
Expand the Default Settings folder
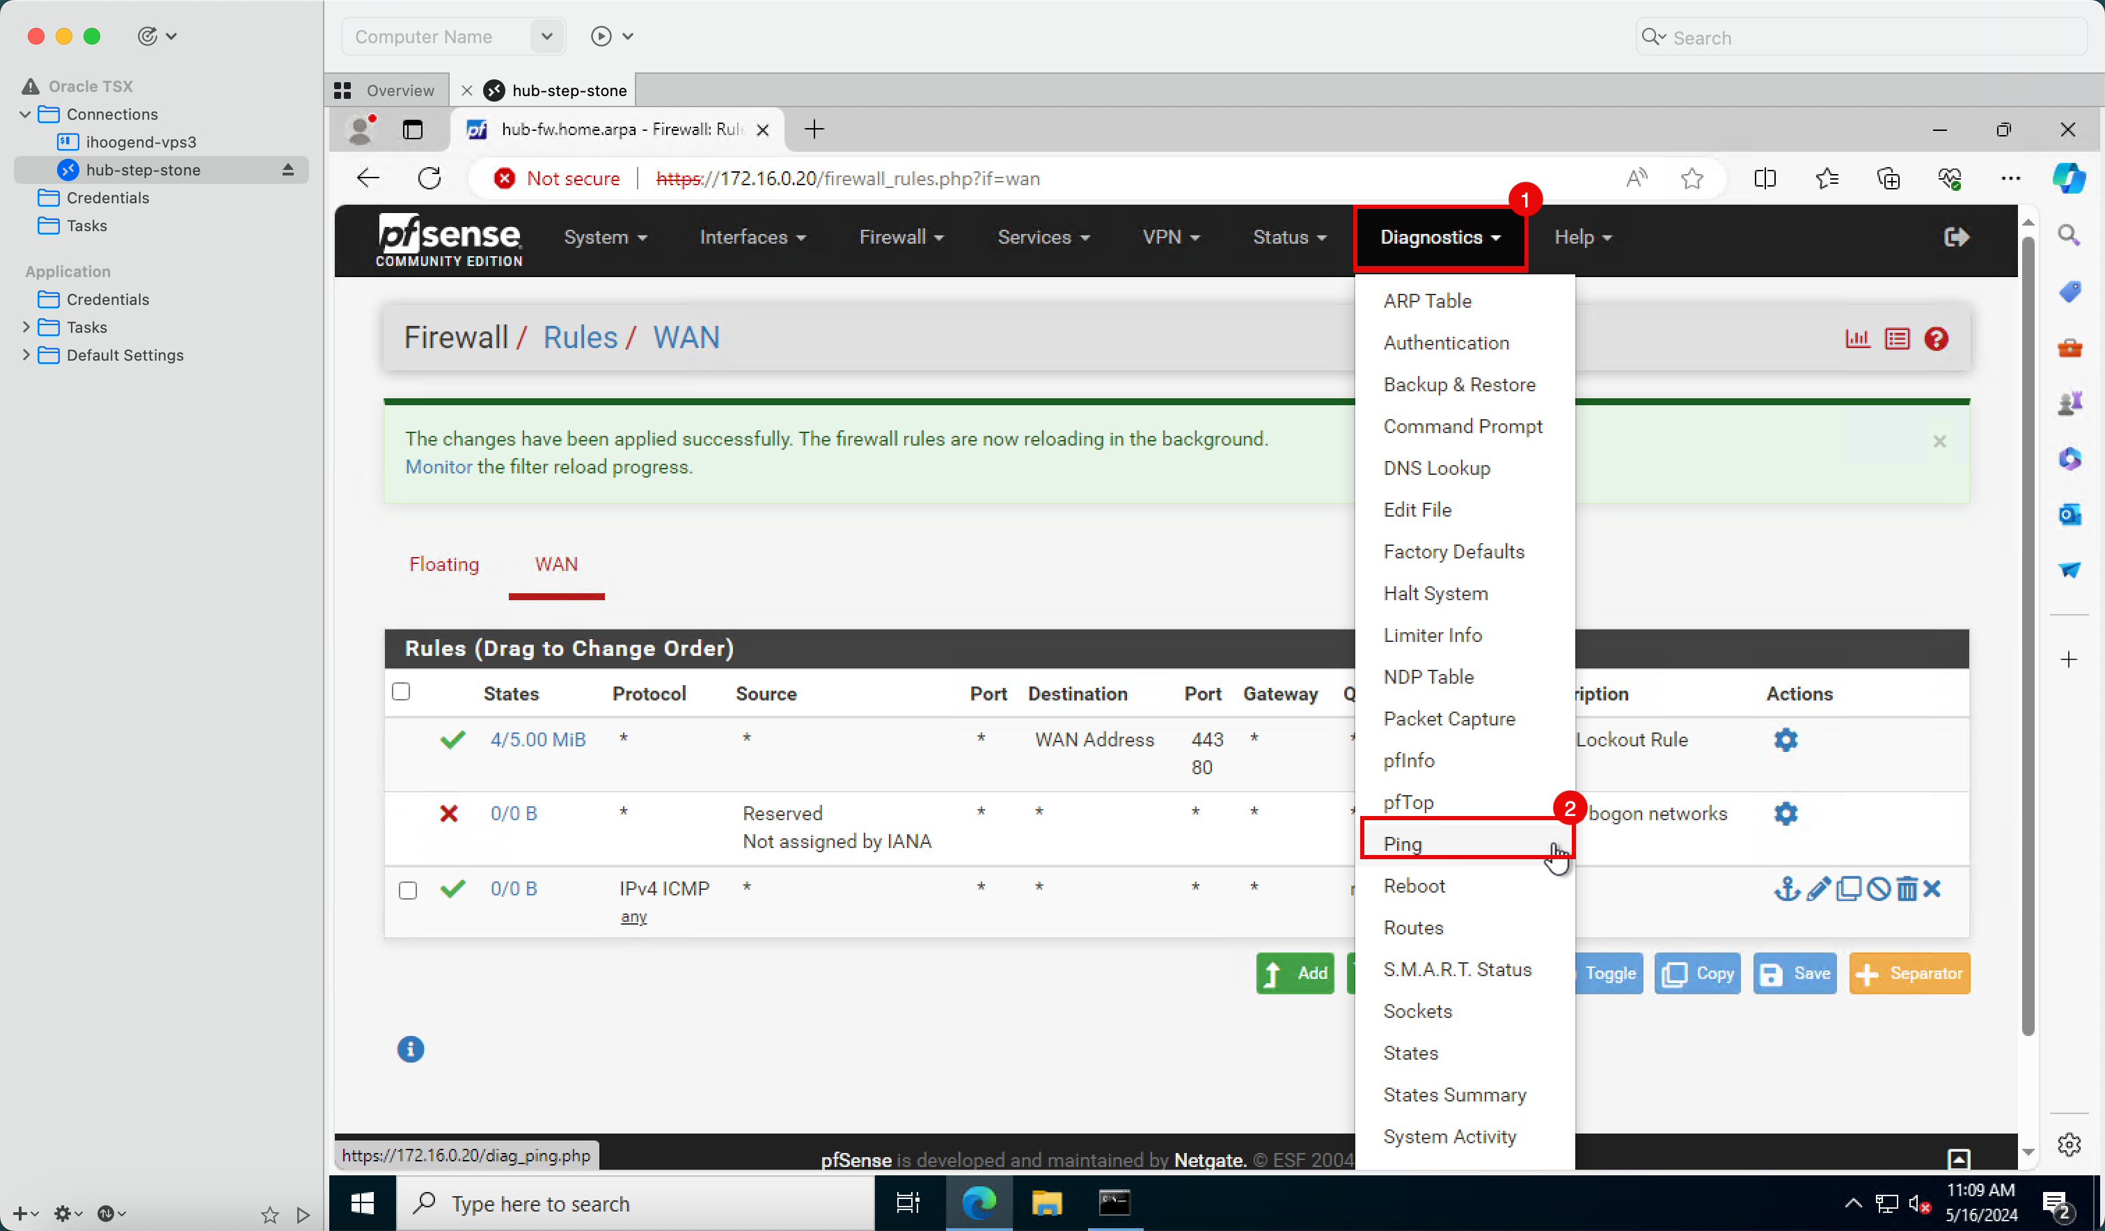click(x=25, y=354)
